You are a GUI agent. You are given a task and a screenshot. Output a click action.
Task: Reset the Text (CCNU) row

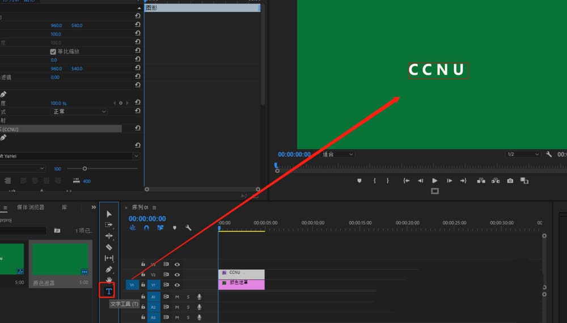click(138, 128)
